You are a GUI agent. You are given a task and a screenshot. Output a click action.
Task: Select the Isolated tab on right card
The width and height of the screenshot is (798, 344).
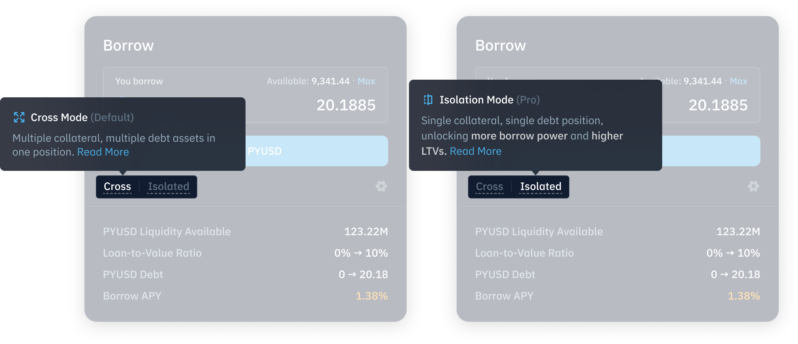coord(541,187)
